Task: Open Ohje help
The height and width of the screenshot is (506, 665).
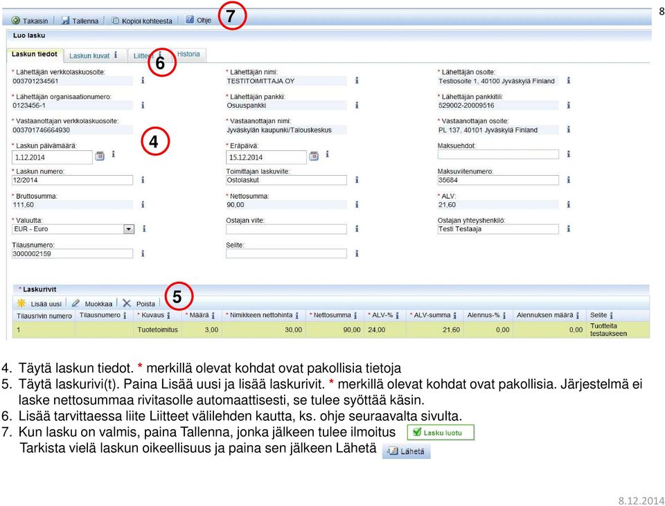Action: tap(199, 20)
